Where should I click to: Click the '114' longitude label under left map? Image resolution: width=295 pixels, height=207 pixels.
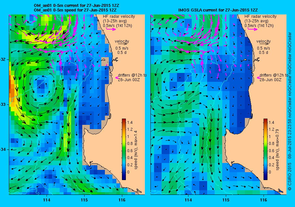(x=47, y=200)
